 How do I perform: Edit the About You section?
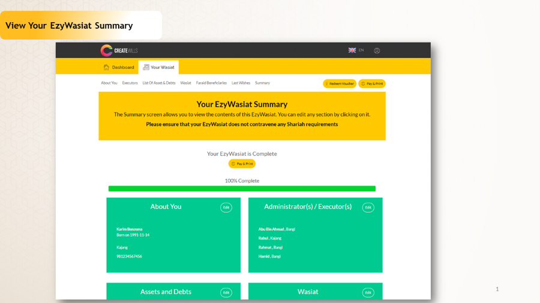(226, 208)
